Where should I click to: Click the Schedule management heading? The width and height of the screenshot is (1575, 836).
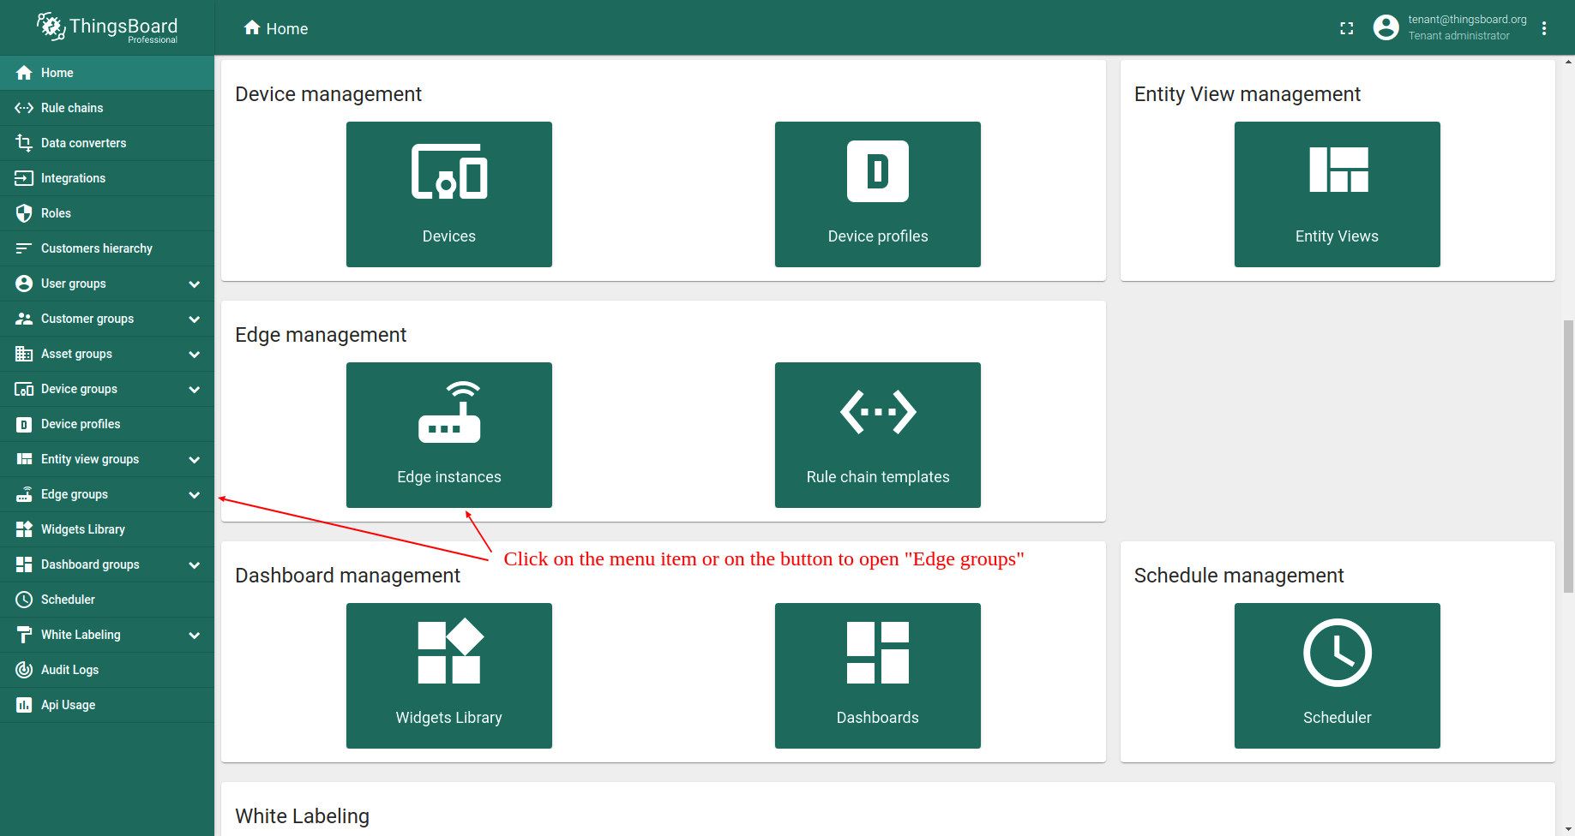click(x=1239, y=576)
